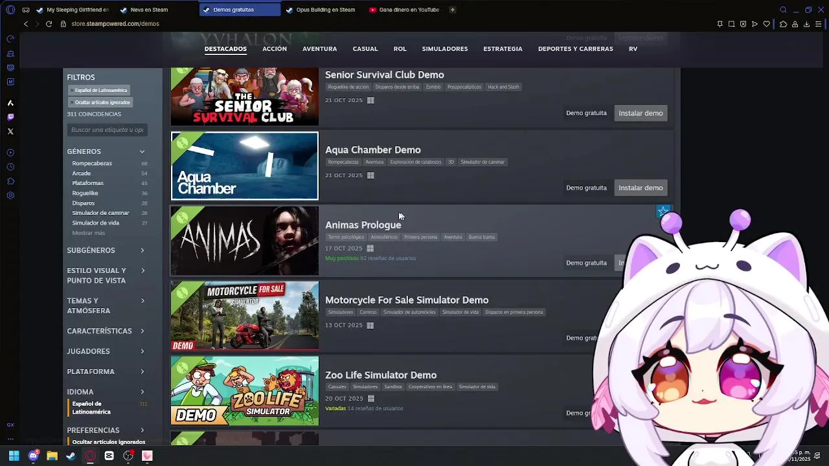Open the extensions cube icon in toolbar

point(783,24)
